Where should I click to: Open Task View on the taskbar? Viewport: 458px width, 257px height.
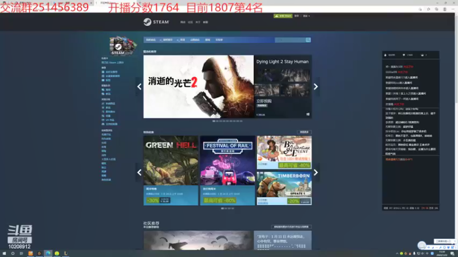[21, 254]
